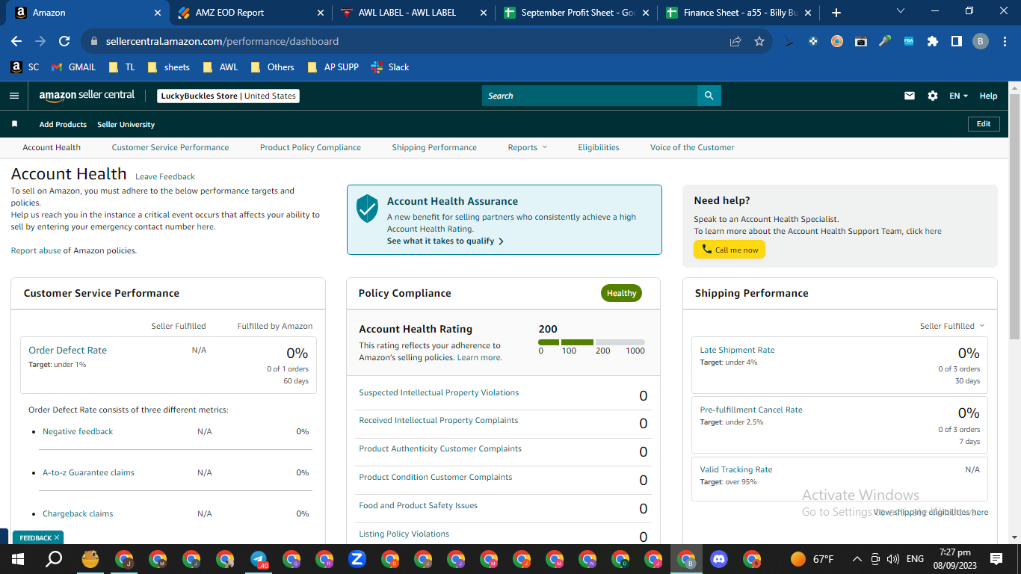The image size is (1021, 574).
Task: Open Discord from the taskbar
Action: tap(719, 559)
